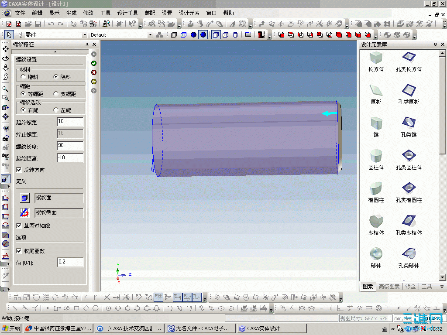Open the Default configuration dropdown
This screenshot has width=447, height=335.
[x=150, y=35]
